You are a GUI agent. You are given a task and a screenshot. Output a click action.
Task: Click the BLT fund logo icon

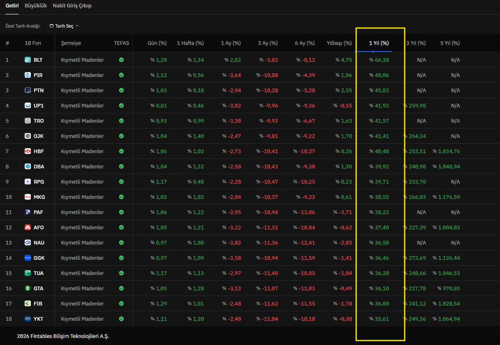click(x=27, y=60)
